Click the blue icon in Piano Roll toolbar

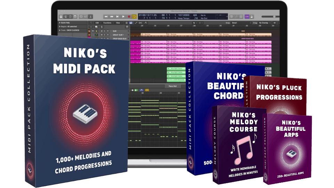pos(142,90)
